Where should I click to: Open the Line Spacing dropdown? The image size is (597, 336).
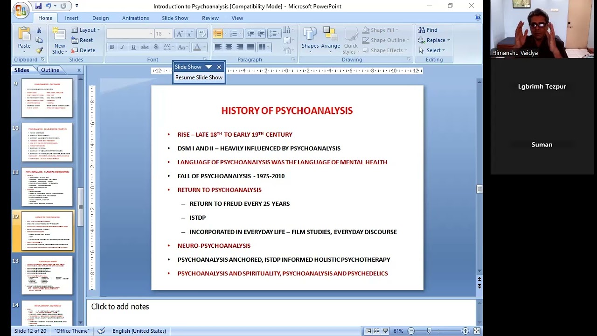tap(273, 34)
